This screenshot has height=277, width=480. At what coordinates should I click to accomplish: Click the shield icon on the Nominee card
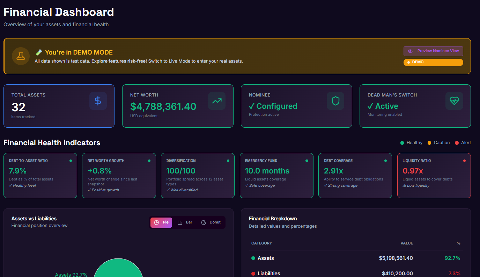pos(335,101)
